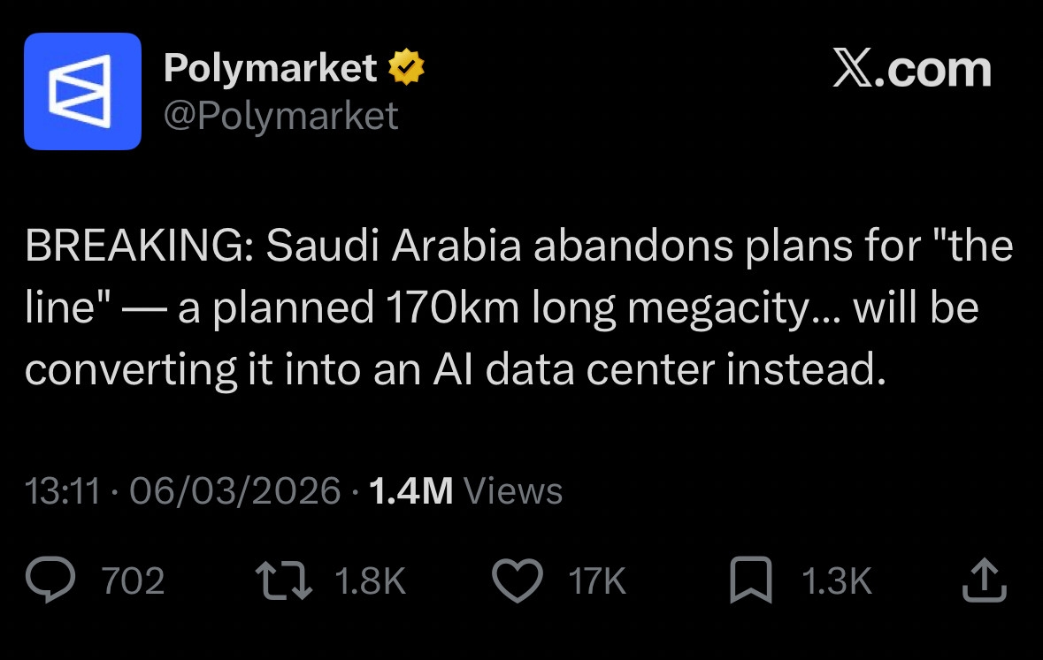Click the 06/03/2026 post date
Viewport: 1043px width, 660px height.
[234, 490]
